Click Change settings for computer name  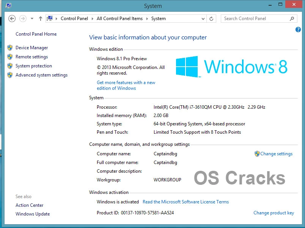tap(276, 154)
